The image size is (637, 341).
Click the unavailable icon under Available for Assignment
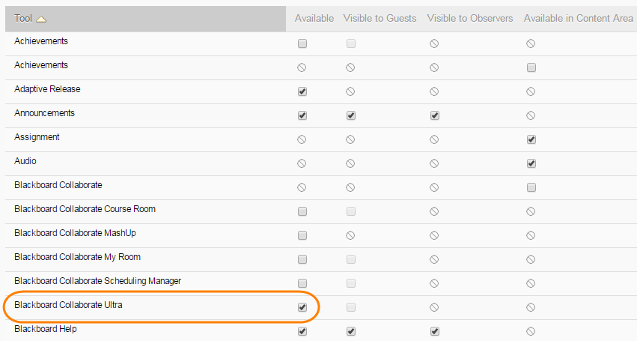click(302, 139)
